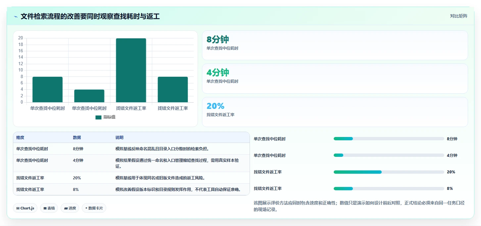Viewport: 481px width, 226px height.
Task: Click the tallest chart bar reaching 20
Action: click(131, 70)
